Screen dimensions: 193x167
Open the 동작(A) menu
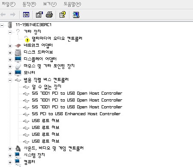[29, 4]
